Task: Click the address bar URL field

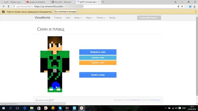Action: [x=95, y=6]
